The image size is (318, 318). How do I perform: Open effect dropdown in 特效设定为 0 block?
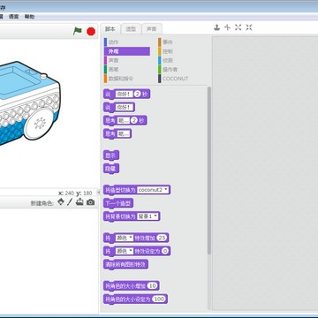coord(124,251)
